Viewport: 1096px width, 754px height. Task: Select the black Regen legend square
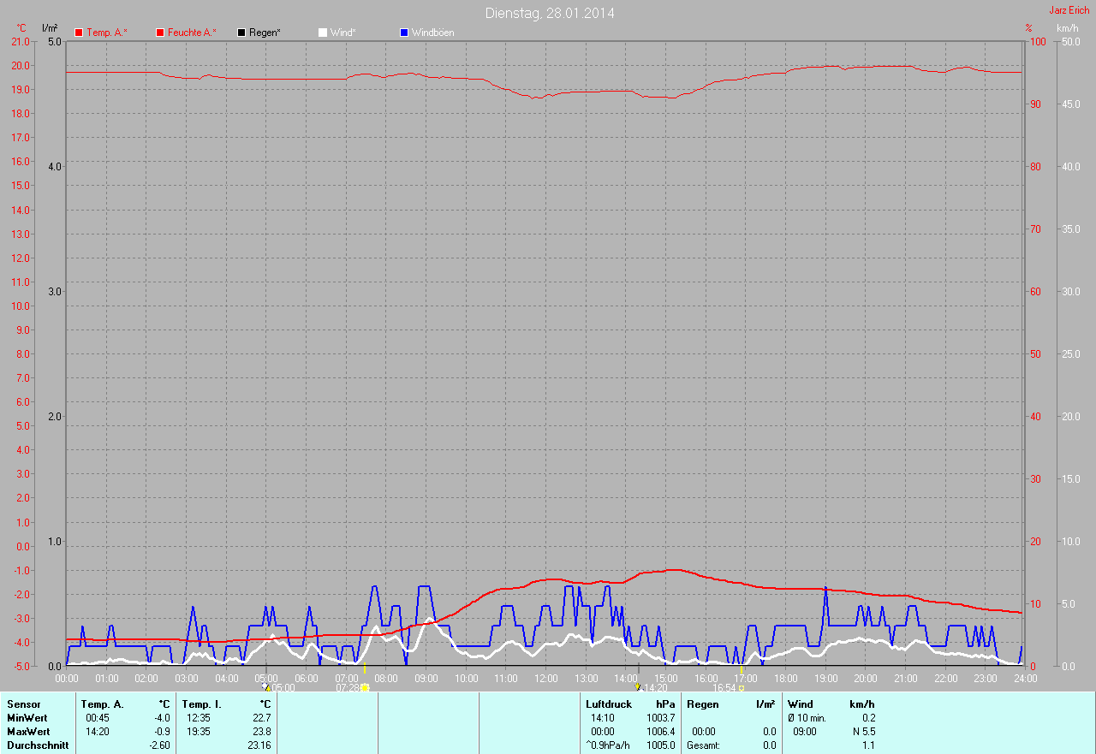coord(241,33)
